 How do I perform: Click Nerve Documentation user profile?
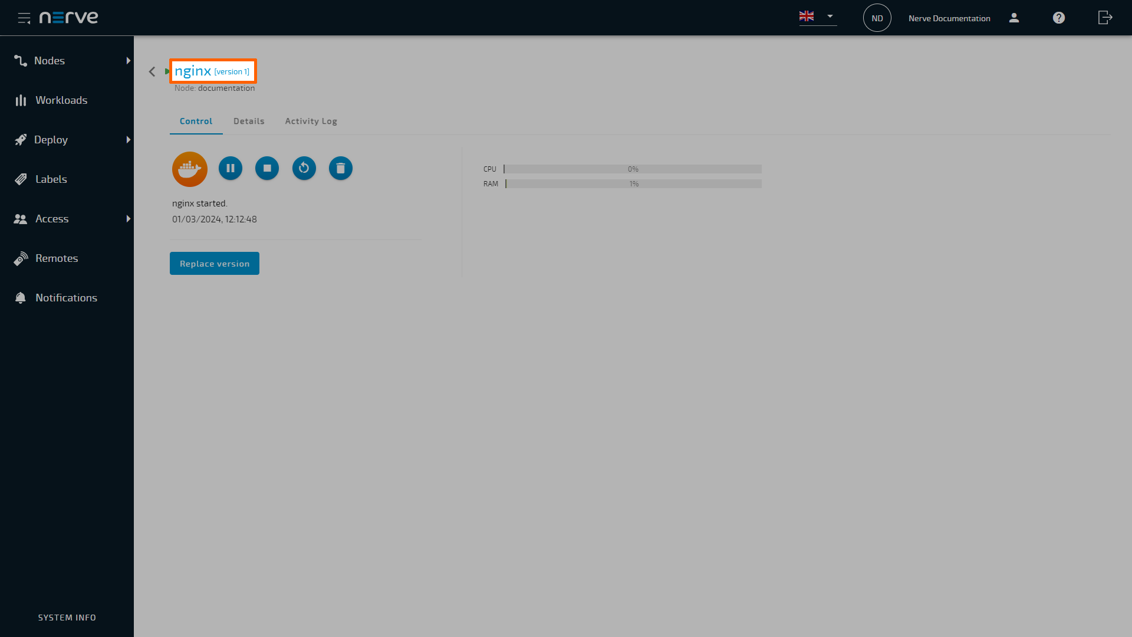1015,17
